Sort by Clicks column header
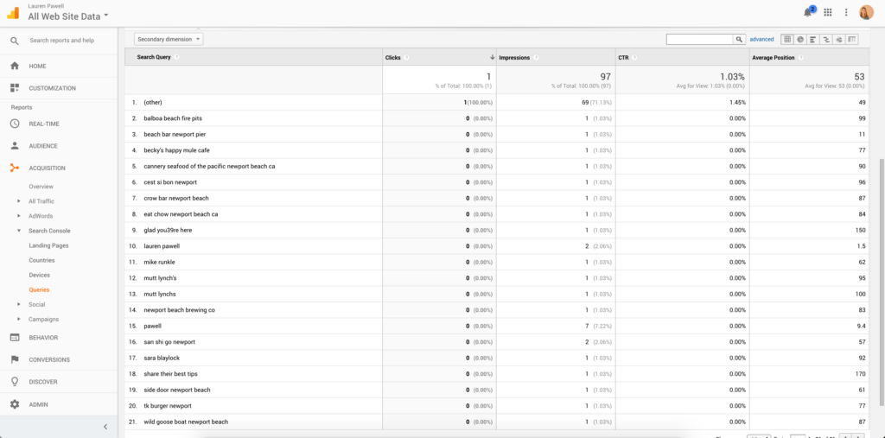The image size is (885, 438). 392,58
